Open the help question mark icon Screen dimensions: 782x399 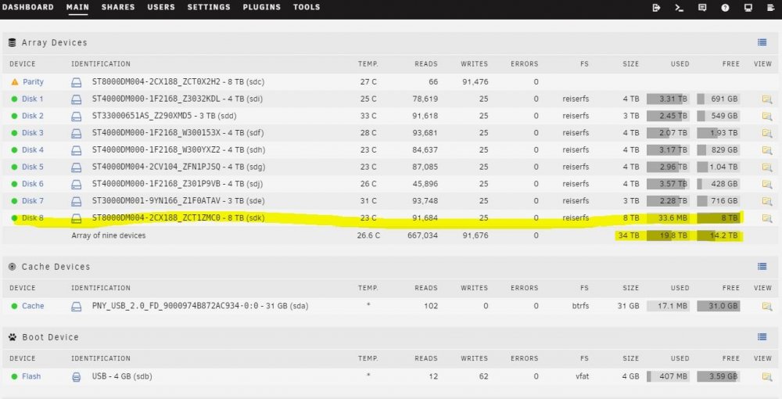[x=725, y=8]
